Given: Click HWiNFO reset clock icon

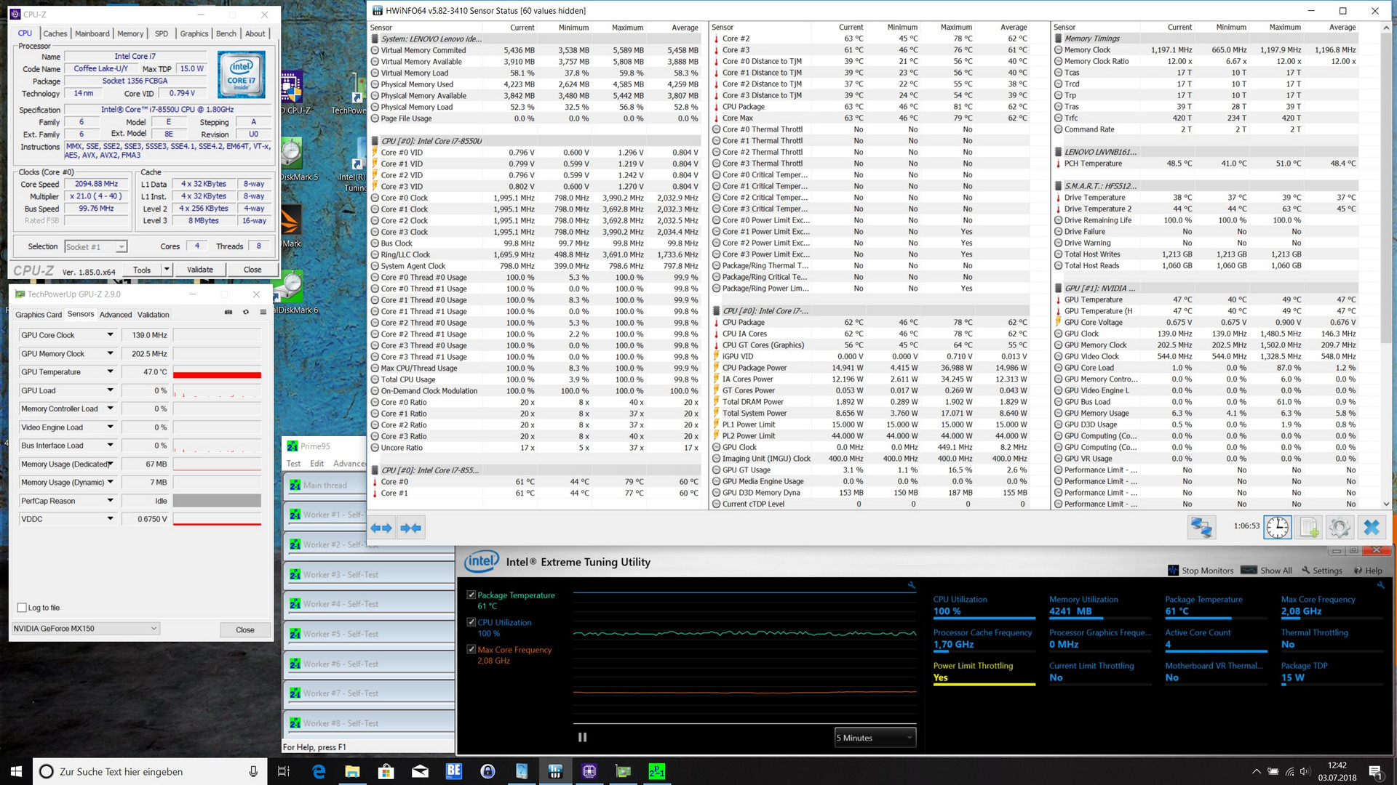Looking at the screenshot, I should (1277, 528).
